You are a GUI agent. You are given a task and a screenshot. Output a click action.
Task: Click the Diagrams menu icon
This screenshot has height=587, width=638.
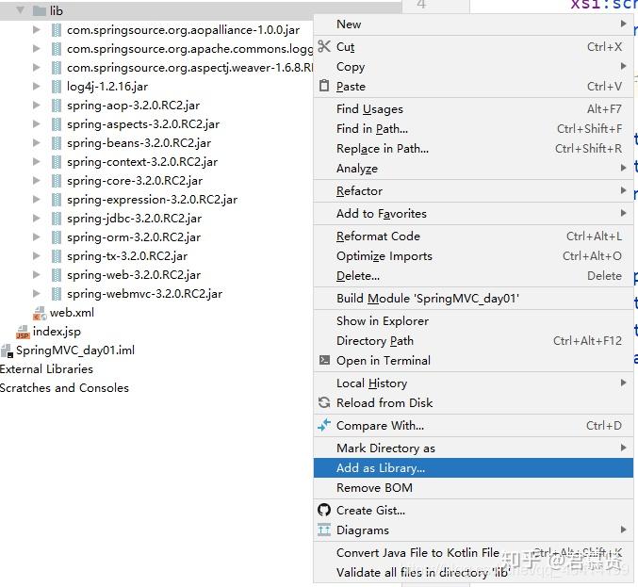(324, 530)
